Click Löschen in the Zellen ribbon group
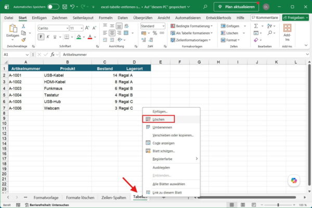The image size is (312, 208). (229, 33)
